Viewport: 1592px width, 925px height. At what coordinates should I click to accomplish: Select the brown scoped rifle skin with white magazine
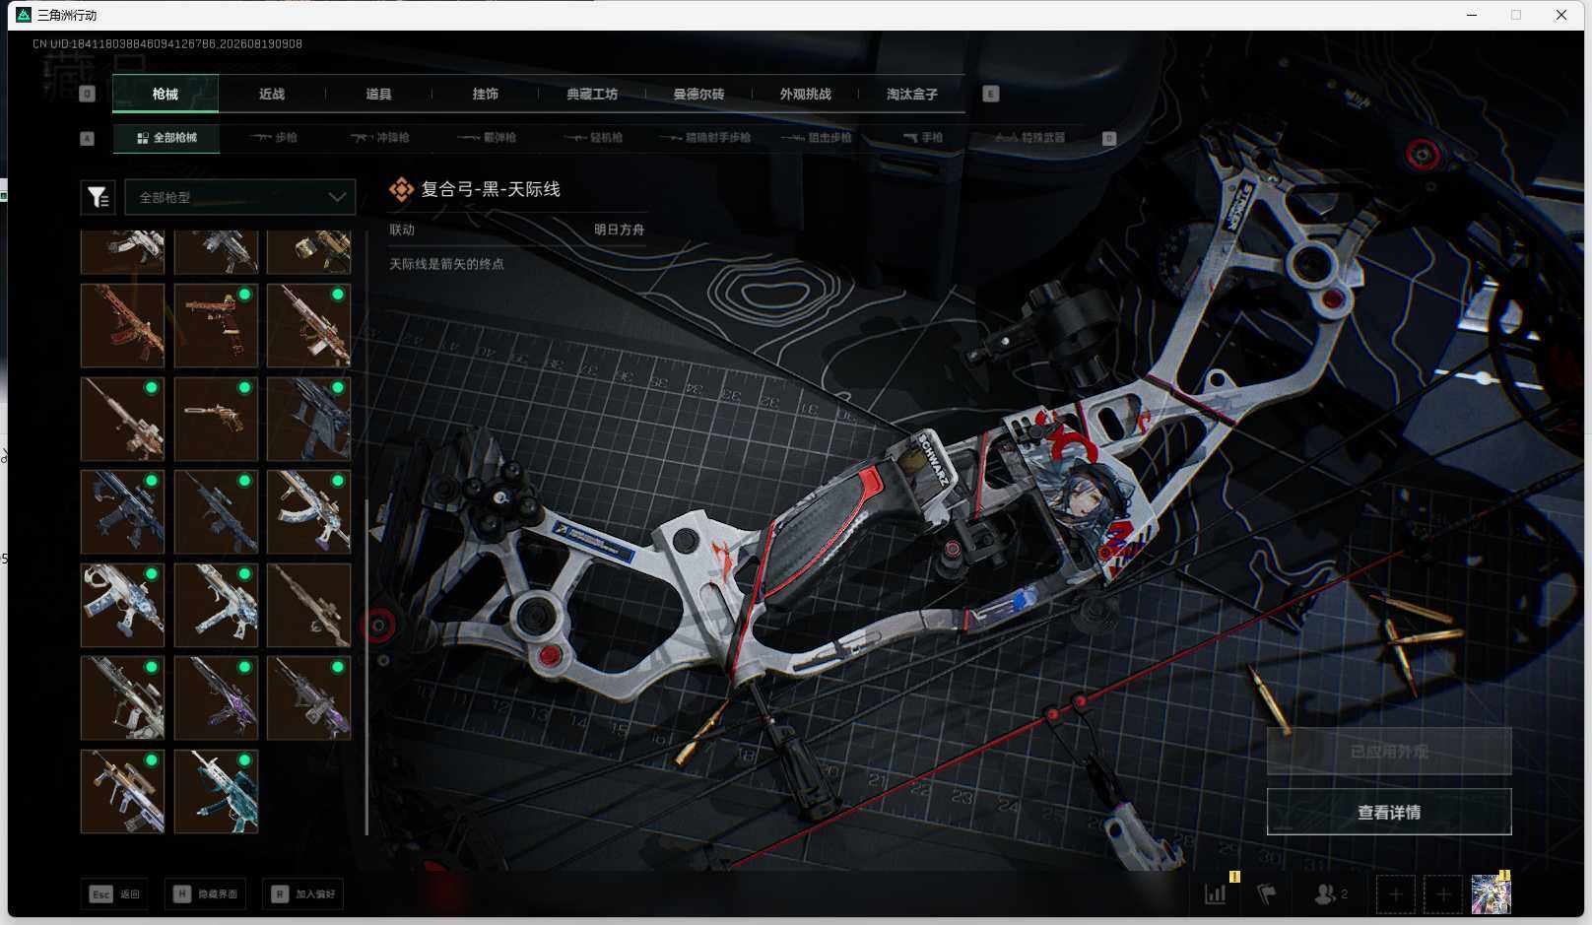pyautogui.click(x=308, y=326)
